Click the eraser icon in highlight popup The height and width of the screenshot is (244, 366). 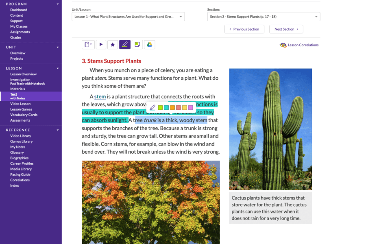tap(152, 107)
